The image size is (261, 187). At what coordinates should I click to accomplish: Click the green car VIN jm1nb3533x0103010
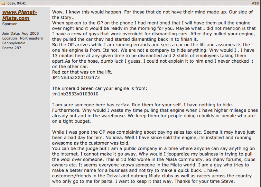pos(75,94)
